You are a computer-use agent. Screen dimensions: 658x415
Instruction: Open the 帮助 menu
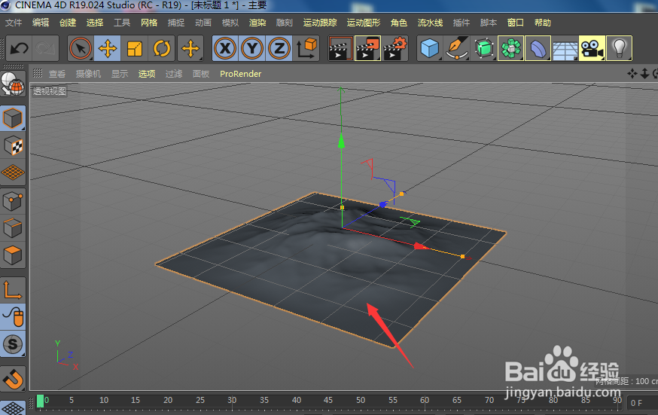543,23
